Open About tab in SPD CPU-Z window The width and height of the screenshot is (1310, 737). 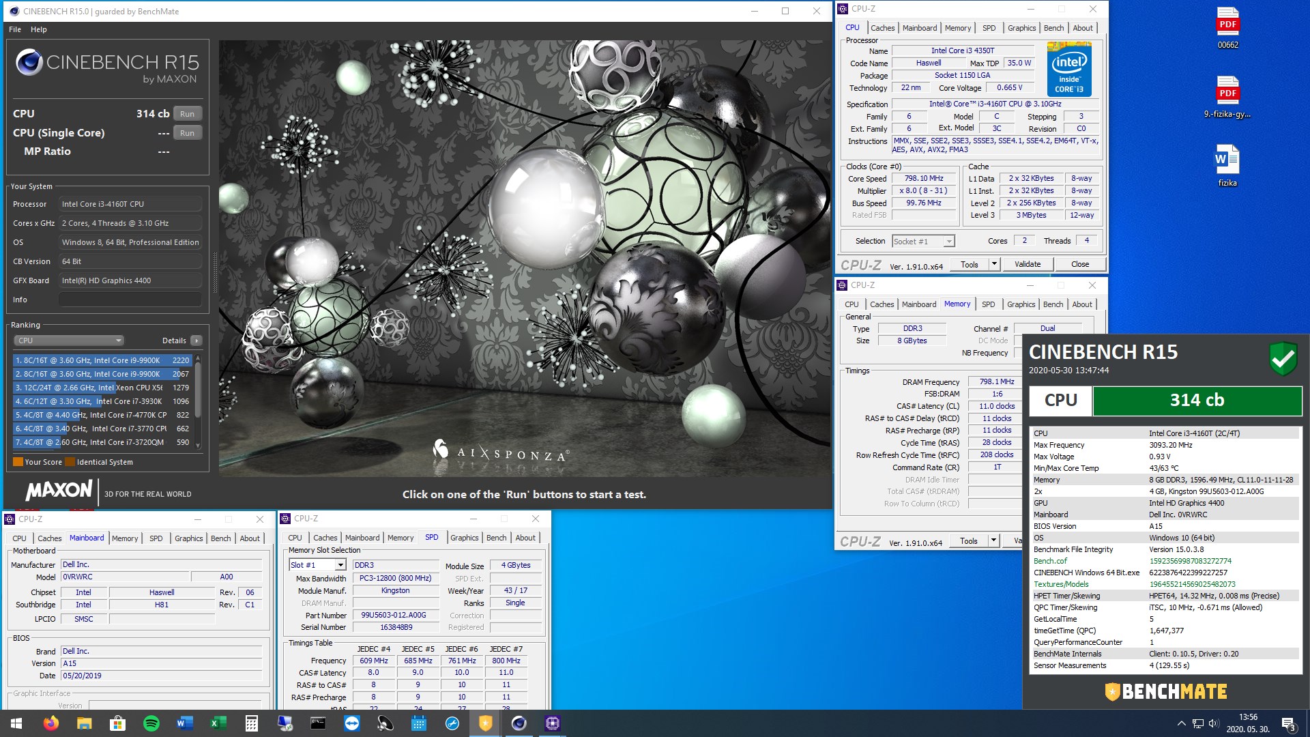pos(525,538)
